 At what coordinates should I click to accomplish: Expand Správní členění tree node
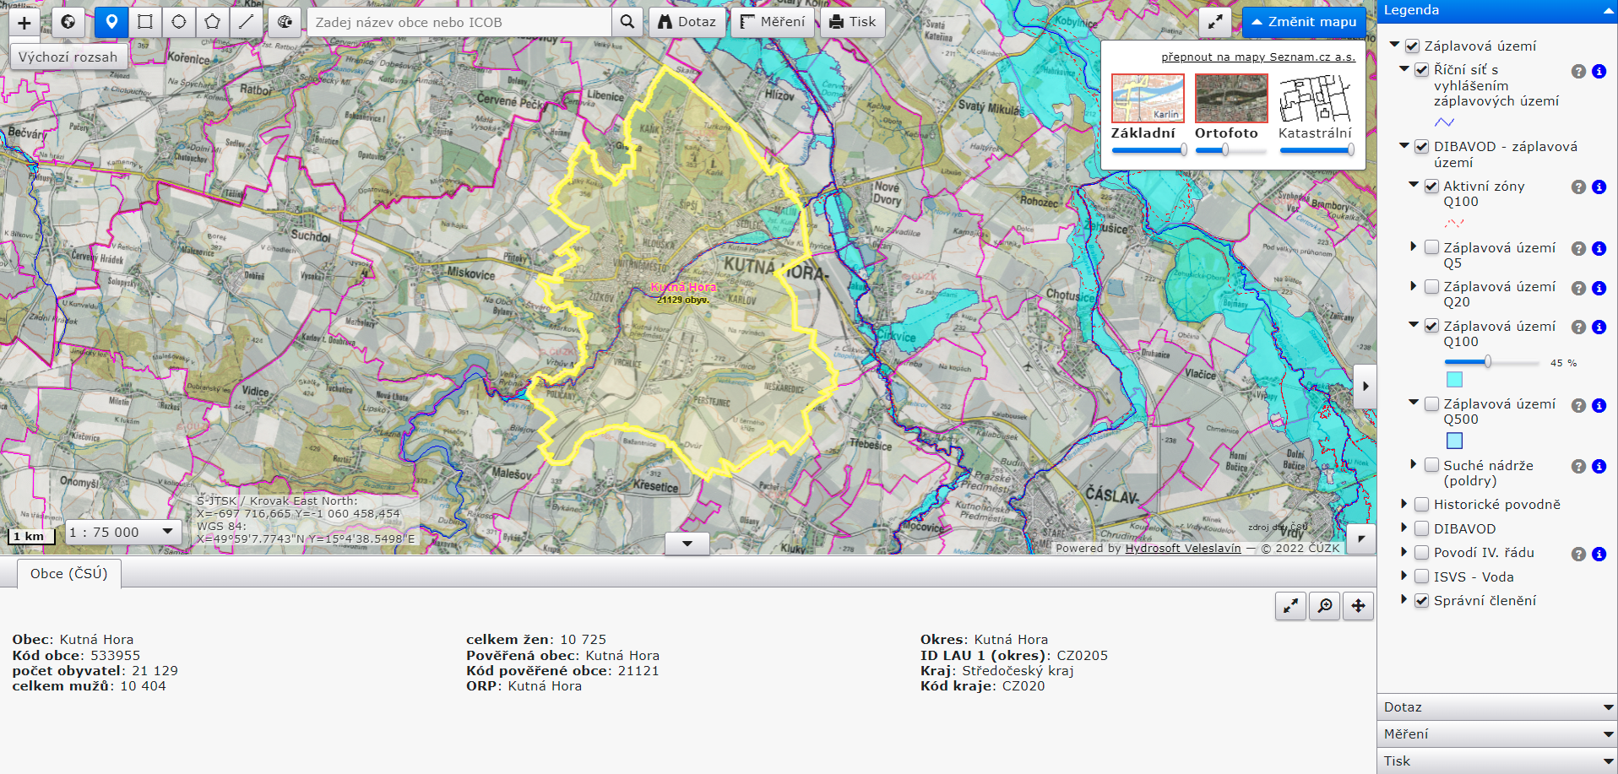[x=1404, y=600]
